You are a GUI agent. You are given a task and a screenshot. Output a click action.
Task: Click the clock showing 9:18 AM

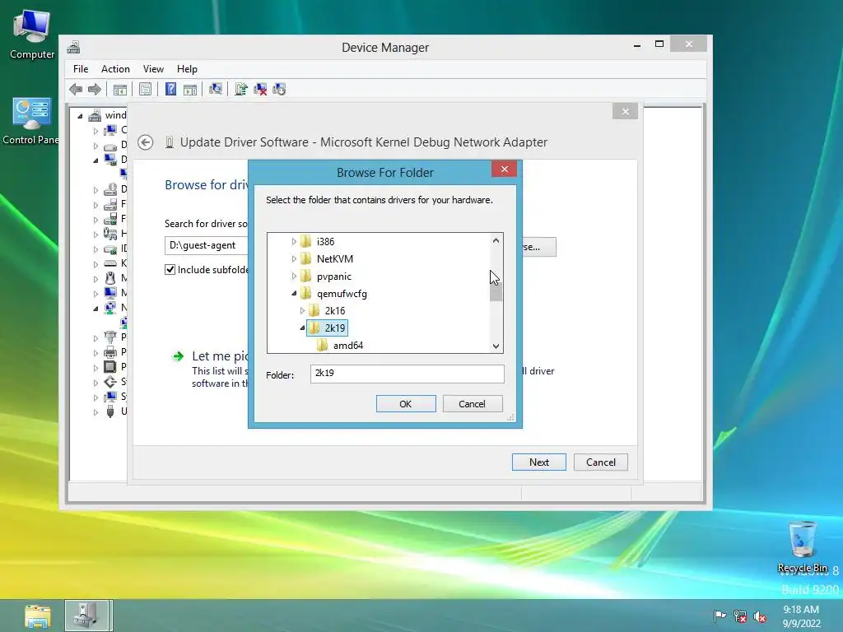(801, 610)
